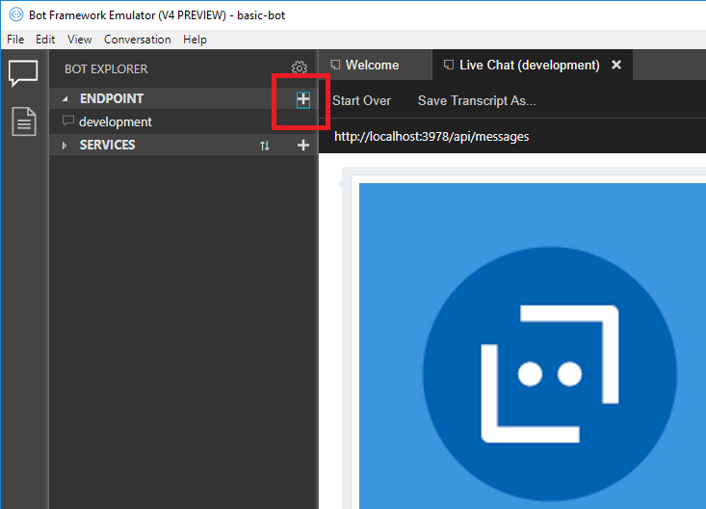
Task: Click the Bot Framework Emulator app logo
Action: pos(16,14)
